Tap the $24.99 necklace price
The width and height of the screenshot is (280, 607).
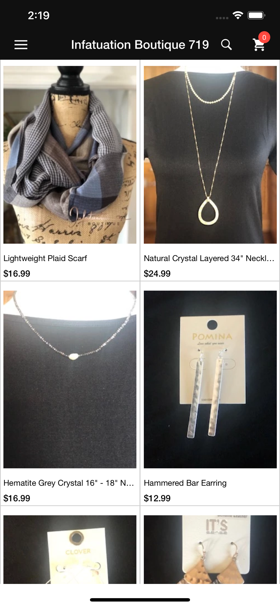click(x=157, y=273)
